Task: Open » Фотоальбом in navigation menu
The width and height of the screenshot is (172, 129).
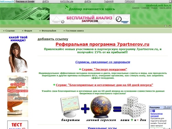Action: pyautogui.click(x=48, y=31)
